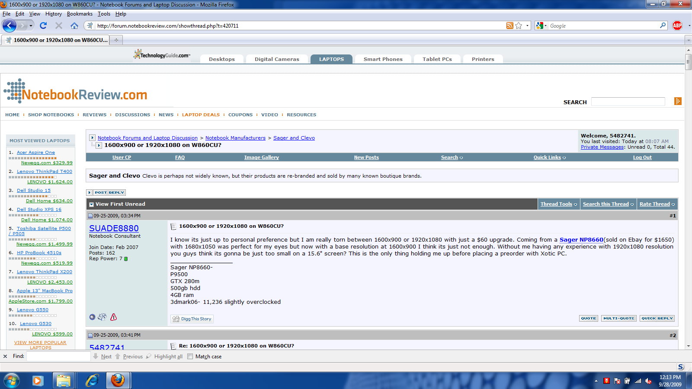This screenshot has height=389, width=692.
Task: Click the status bar S add-on icon
Action: (x=681, y=367)
